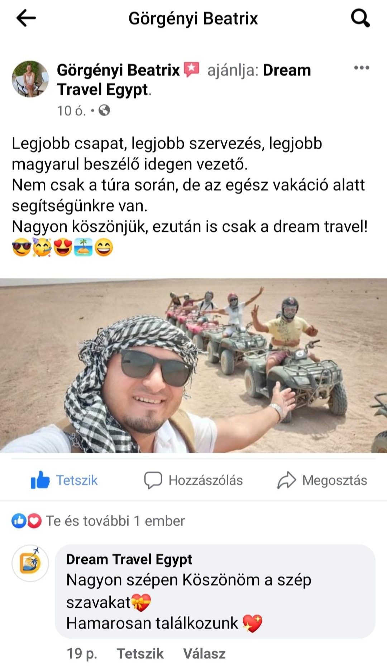The width and height of the screenshot is (387, 668).
Task: Tap the back arrow icon
Action: pos(26,18)
